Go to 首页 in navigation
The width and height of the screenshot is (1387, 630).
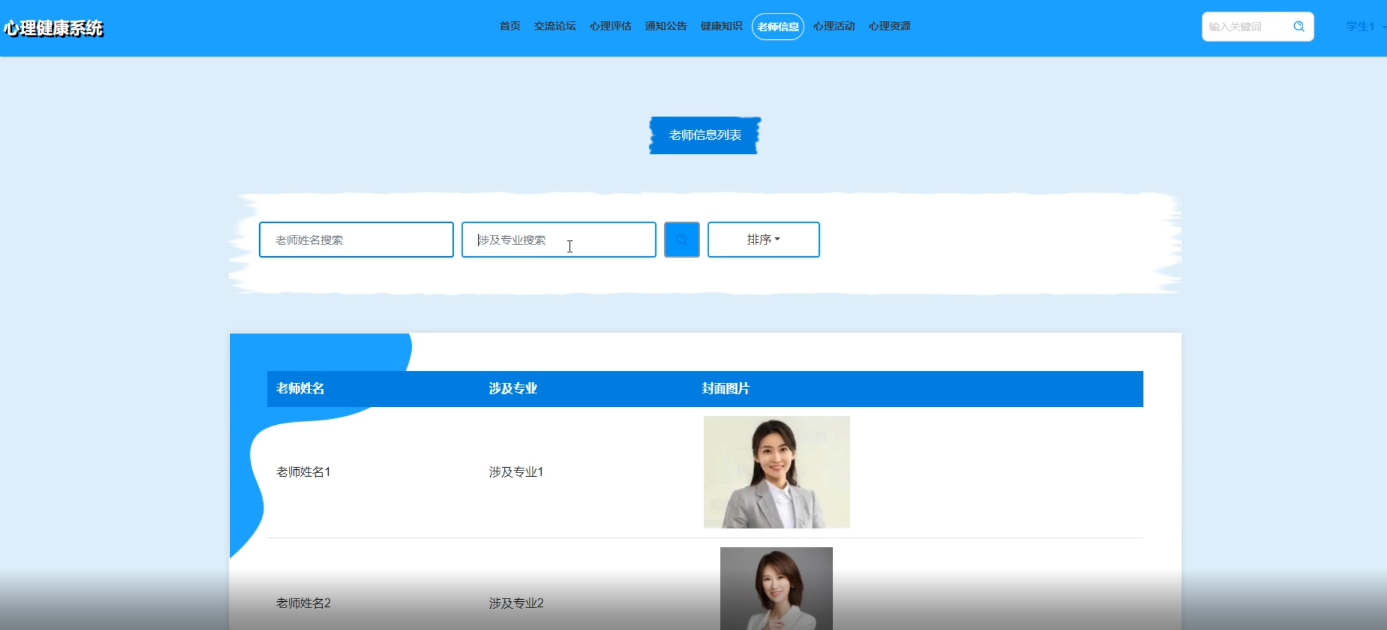point(510,26)
